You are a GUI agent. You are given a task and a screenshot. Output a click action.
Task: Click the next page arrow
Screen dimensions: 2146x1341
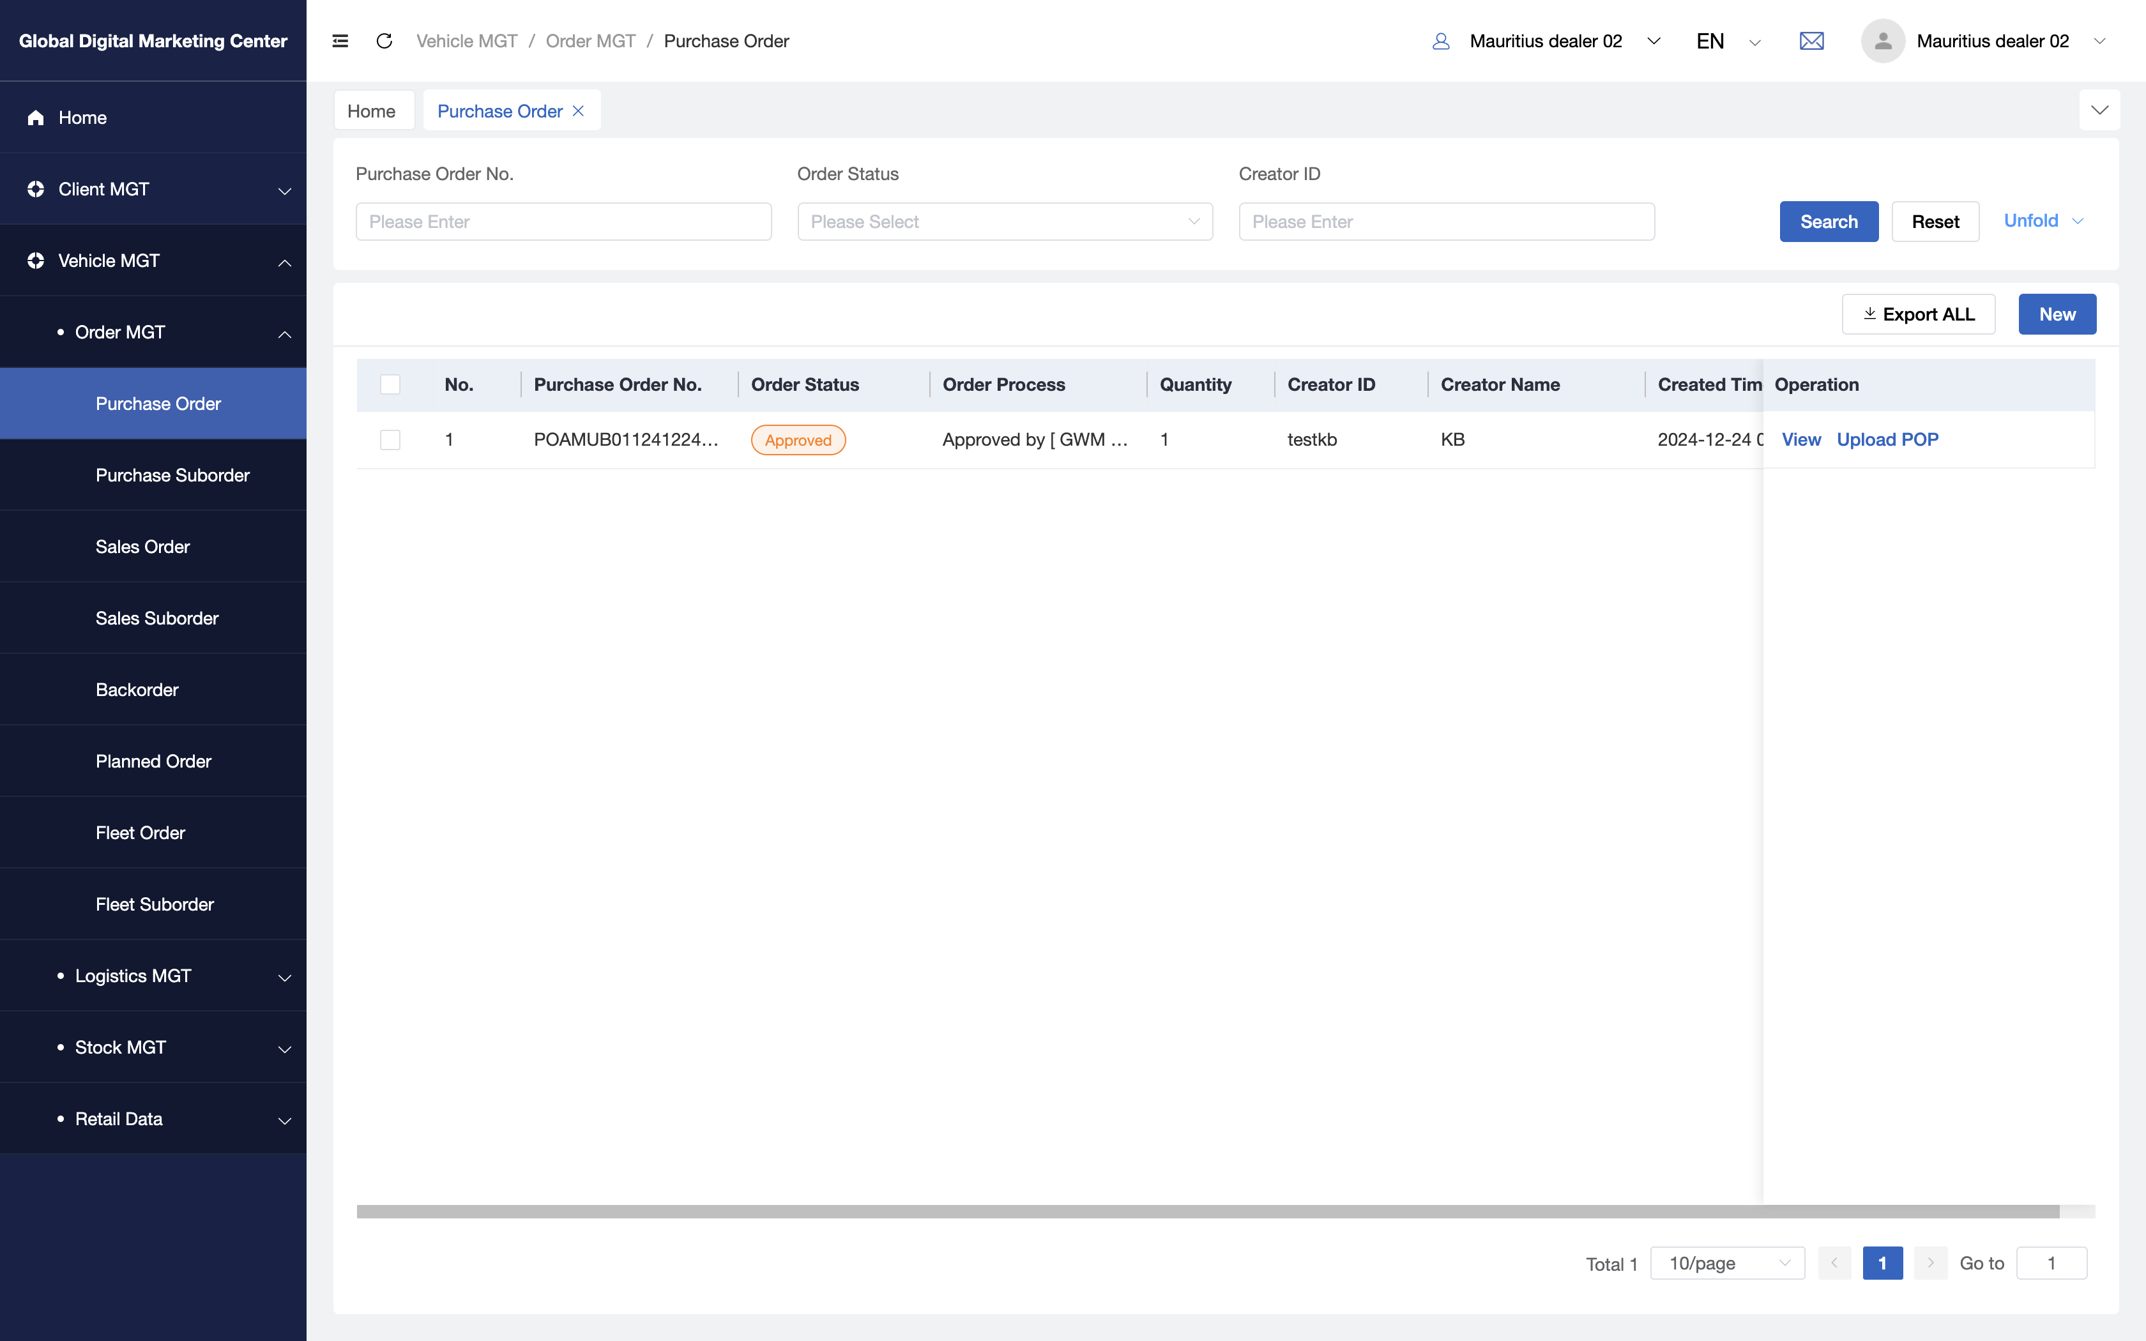tap(1931, 1263)
